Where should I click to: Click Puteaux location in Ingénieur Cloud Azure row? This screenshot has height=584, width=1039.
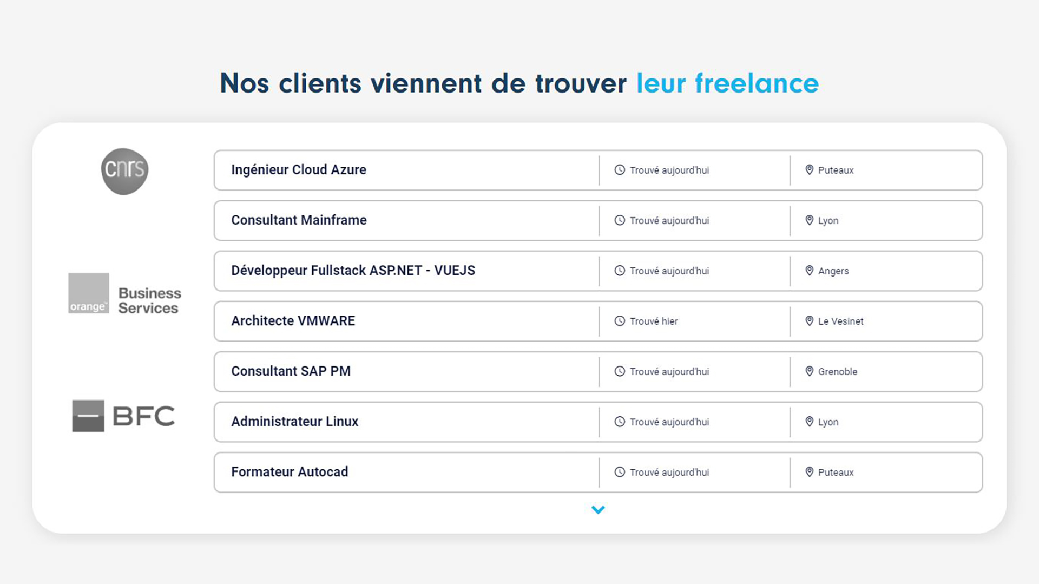[x=836, y=170]
